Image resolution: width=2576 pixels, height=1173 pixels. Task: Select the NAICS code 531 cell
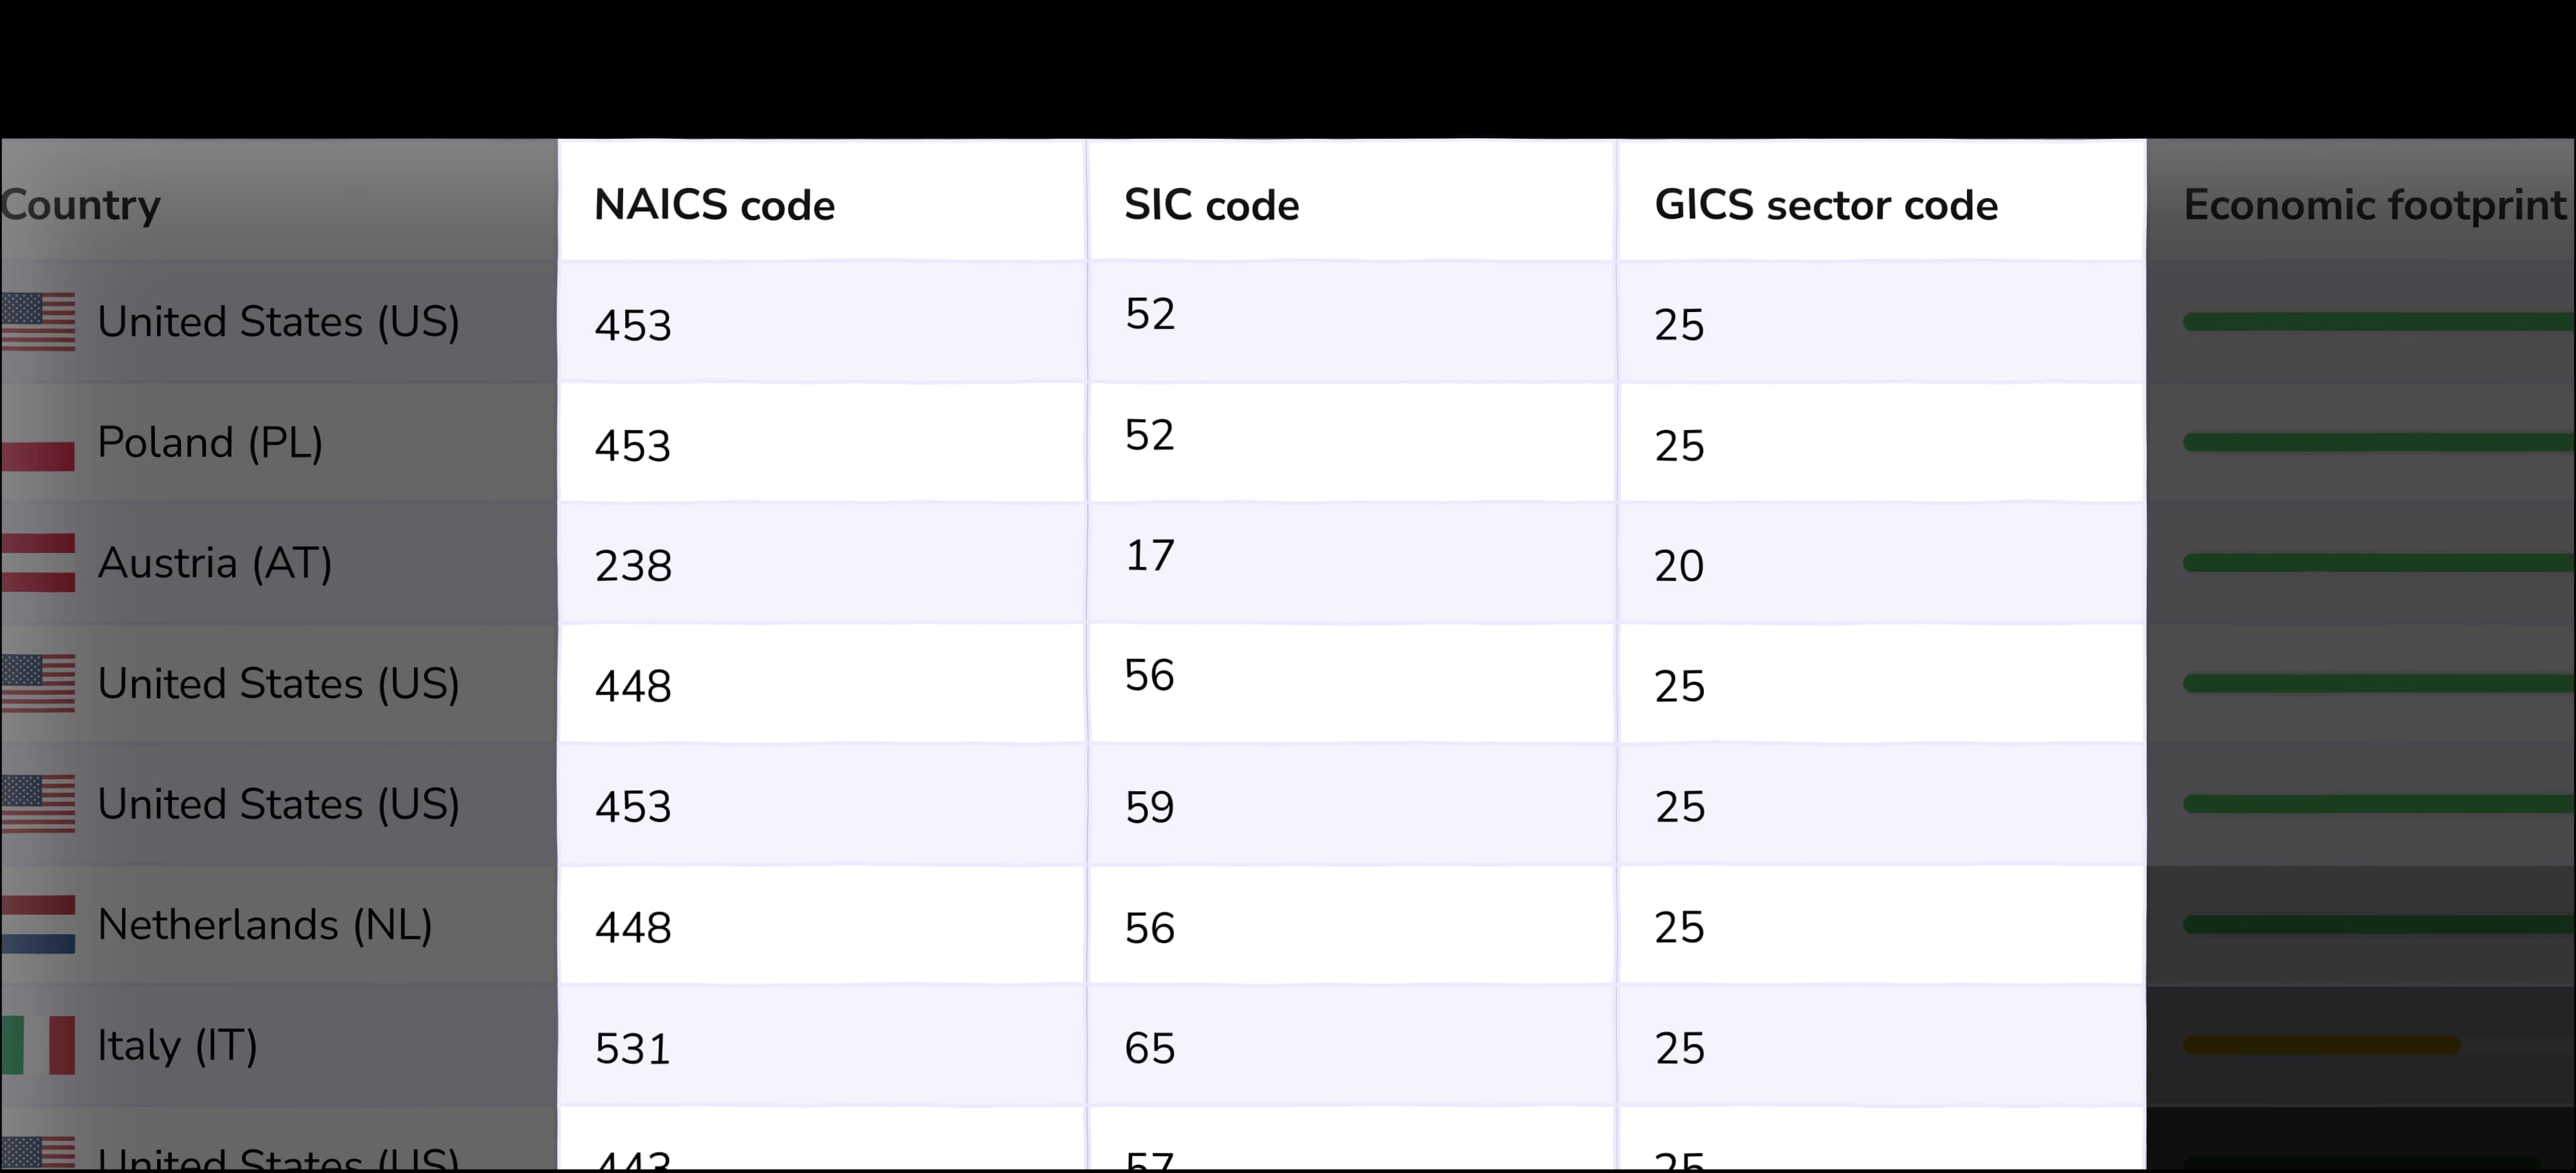point(633,1048)
